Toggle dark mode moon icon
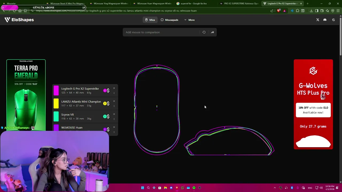This screenshot has height=192, width=342. point(333,20)
